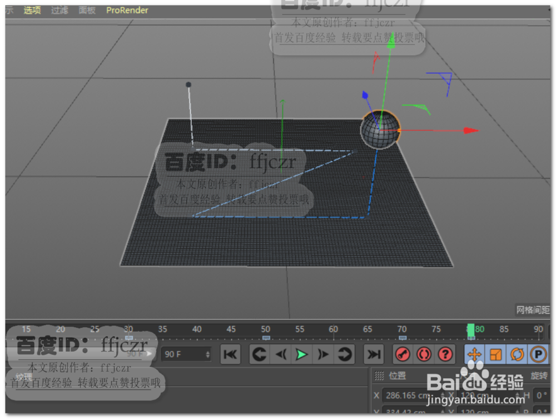556x419 pixels.
Task: Open the 过滤 menu
Action: (x=59, y=10)
